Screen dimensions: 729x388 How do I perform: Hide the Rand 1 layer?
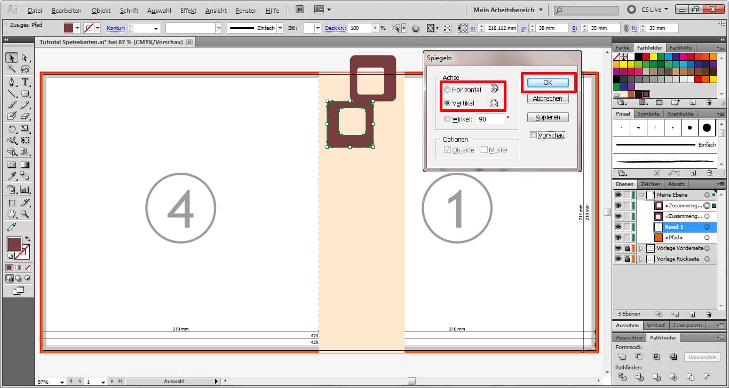[x=618, y=227]
